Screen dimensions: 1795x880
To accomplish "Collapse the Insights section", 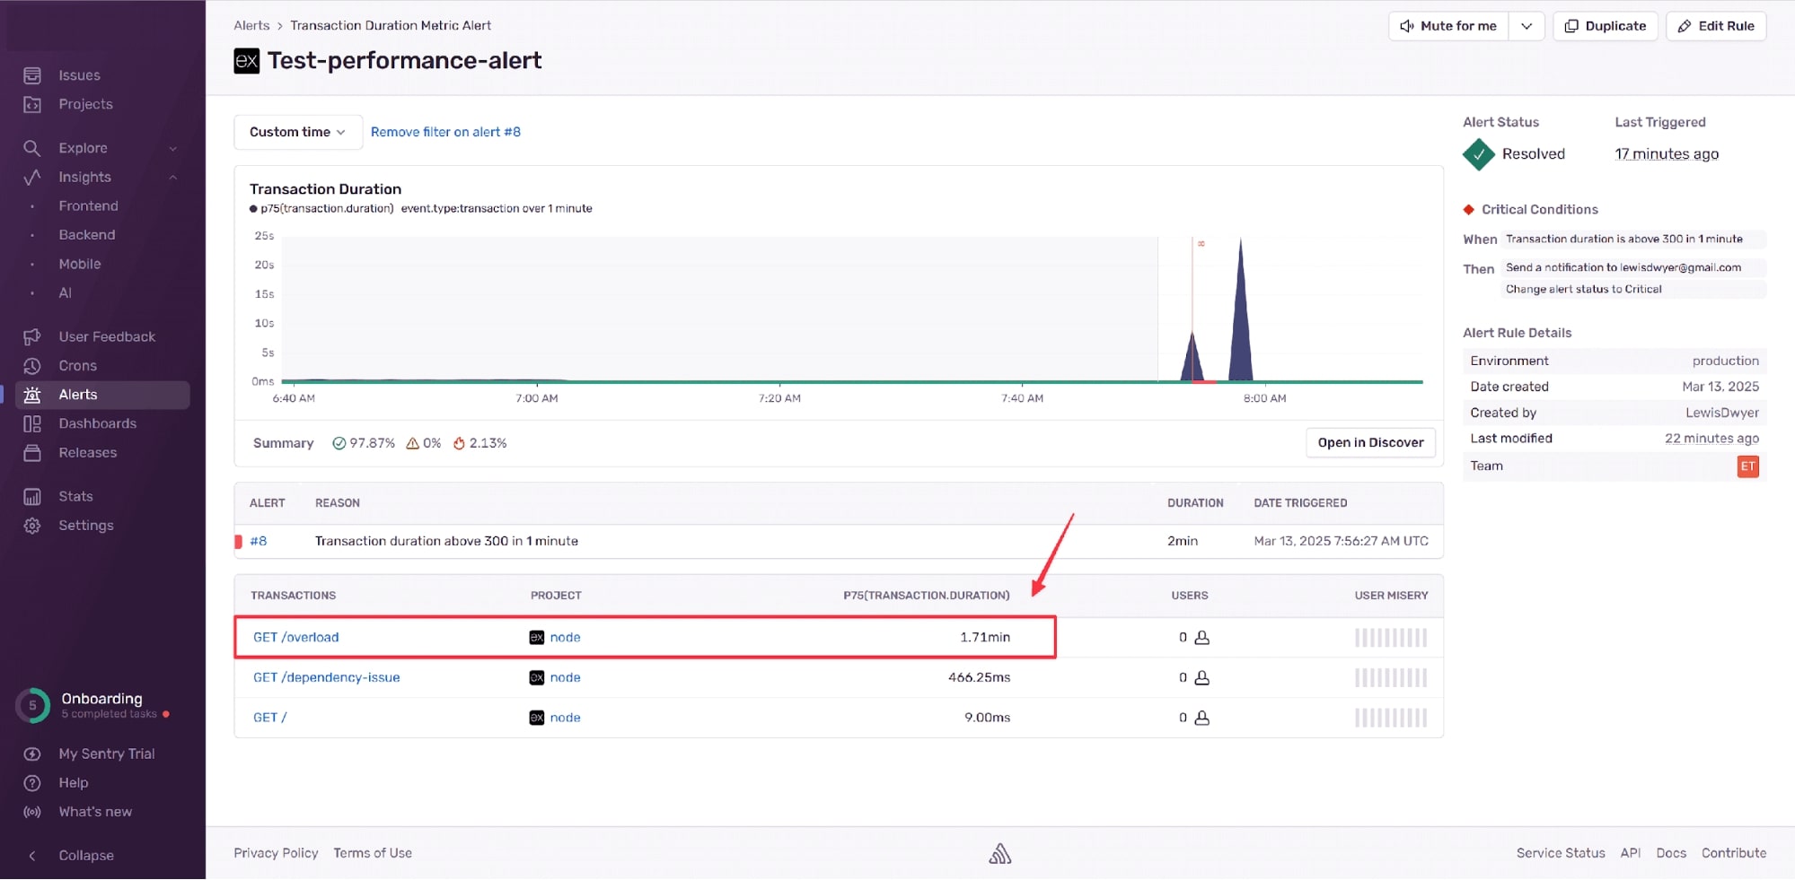I will [x=173, y=177].
